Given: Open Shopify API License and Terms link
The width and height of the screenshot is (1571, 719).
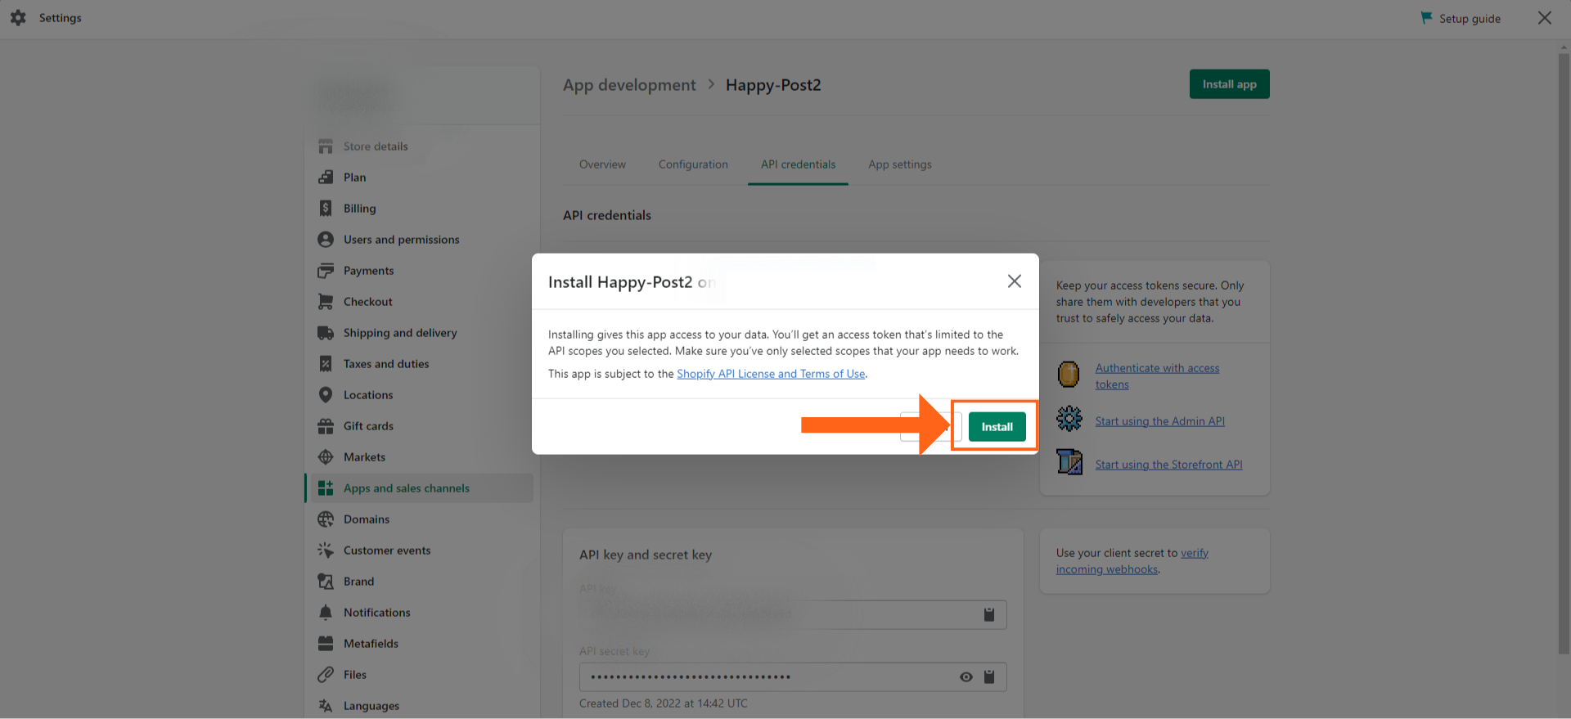Looking at the screenshot, I should pyautogui.click(x=770, y=374).
